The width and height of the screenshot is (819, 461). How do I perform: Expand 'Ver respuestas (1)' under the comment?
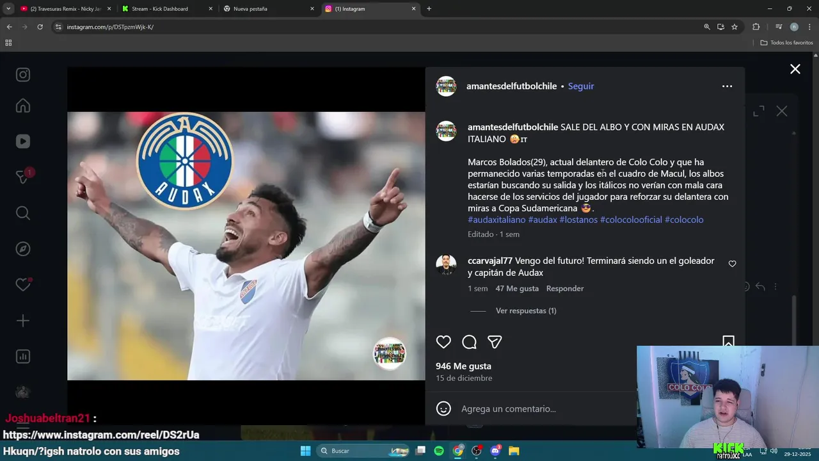(x=526, y=311)
